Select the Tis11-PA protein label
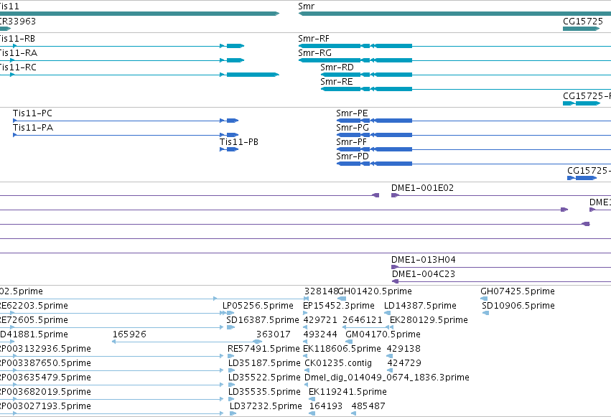Image resolution: width=611 pixels, height=417 pixels. [x=33, y=128]
